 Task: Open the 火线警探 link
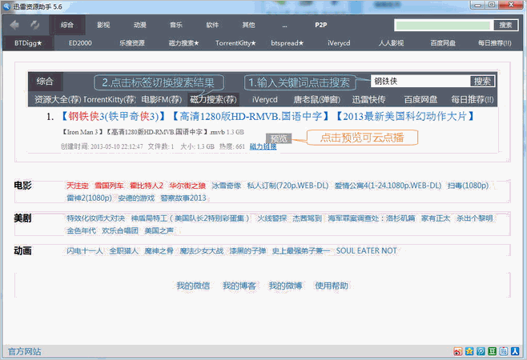point(272,218)
